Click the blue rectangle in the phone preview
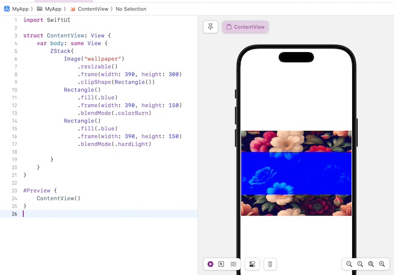394x275 pixels. pyautogui.click(x=296, y=173)
